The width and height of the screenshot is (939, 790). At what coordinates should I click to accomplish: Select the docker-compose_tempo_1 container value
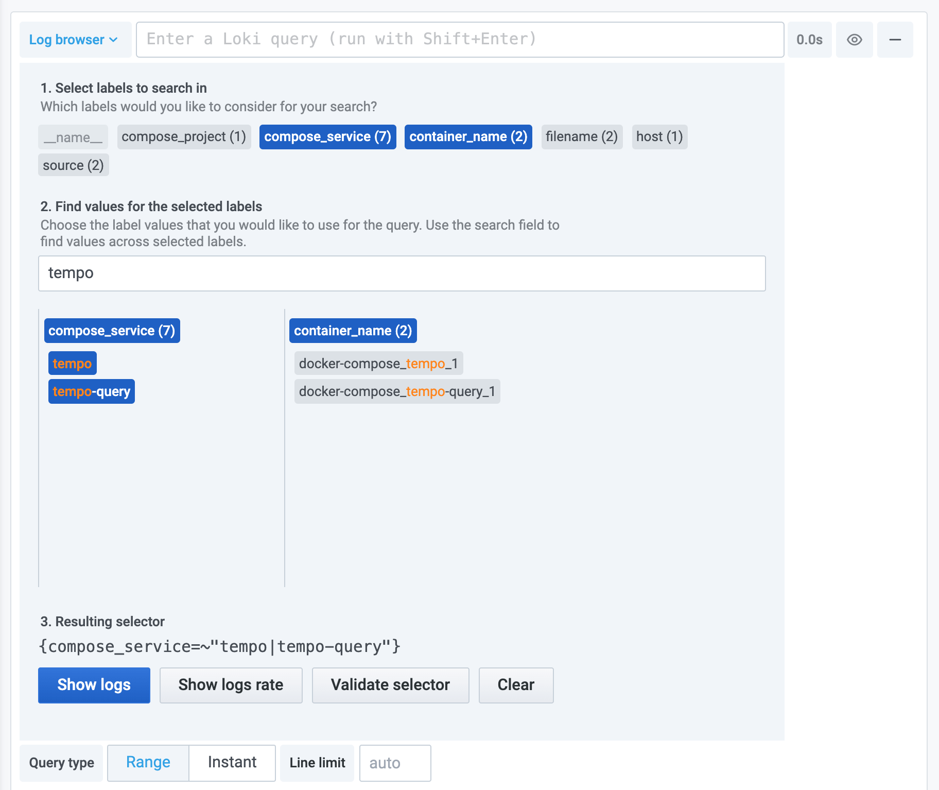[x=378, y=364]
